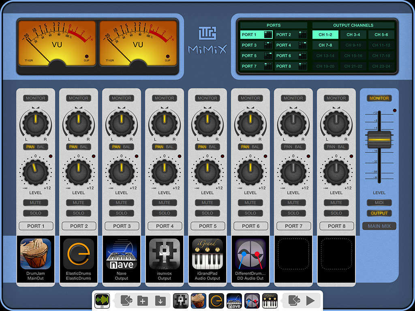Mute Port 1 channel
Image resolution: width=415 pixels, height=311 pixels.
click(36, 203)
